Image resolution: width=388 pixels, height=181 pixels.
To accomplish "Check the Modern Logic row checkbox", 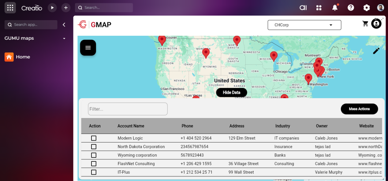I will point(94,138).
